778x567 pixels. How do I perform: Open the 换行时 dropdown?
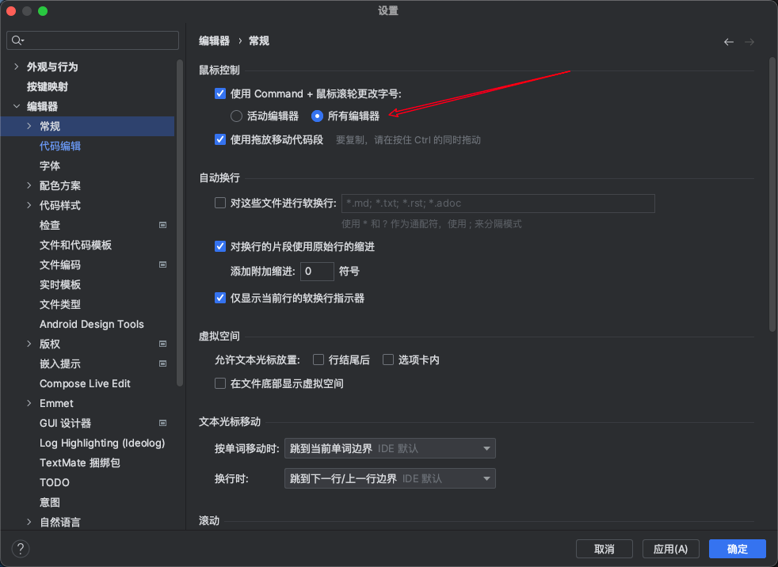[x=390, y=479]
